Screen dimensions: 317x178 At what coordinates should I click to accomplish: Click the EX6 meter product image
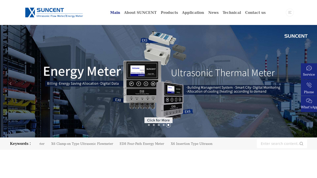170,100
